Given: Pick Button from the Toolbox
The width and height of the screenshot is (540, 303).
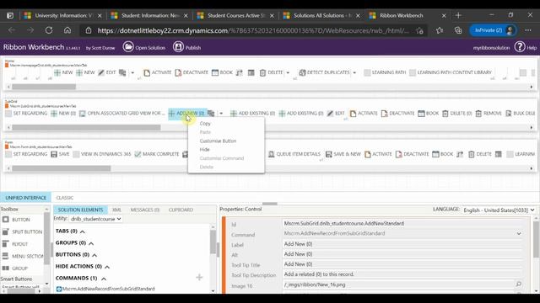Looking at the screenshot, I should click(x=16, y=220).
